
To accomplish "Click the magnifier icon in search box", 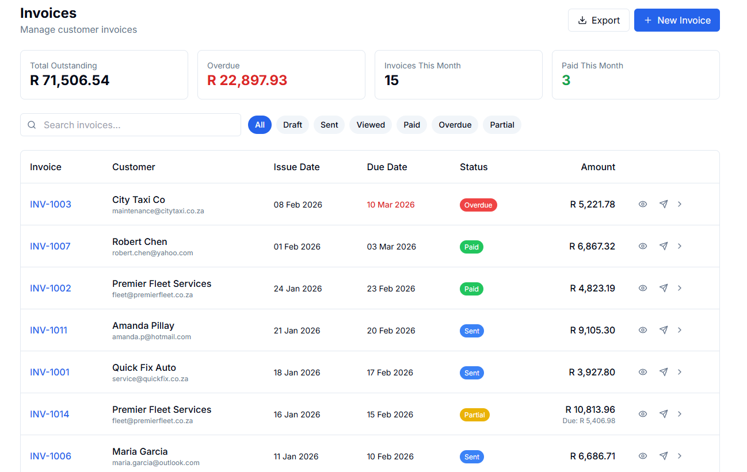I will [x=32, y=125].
